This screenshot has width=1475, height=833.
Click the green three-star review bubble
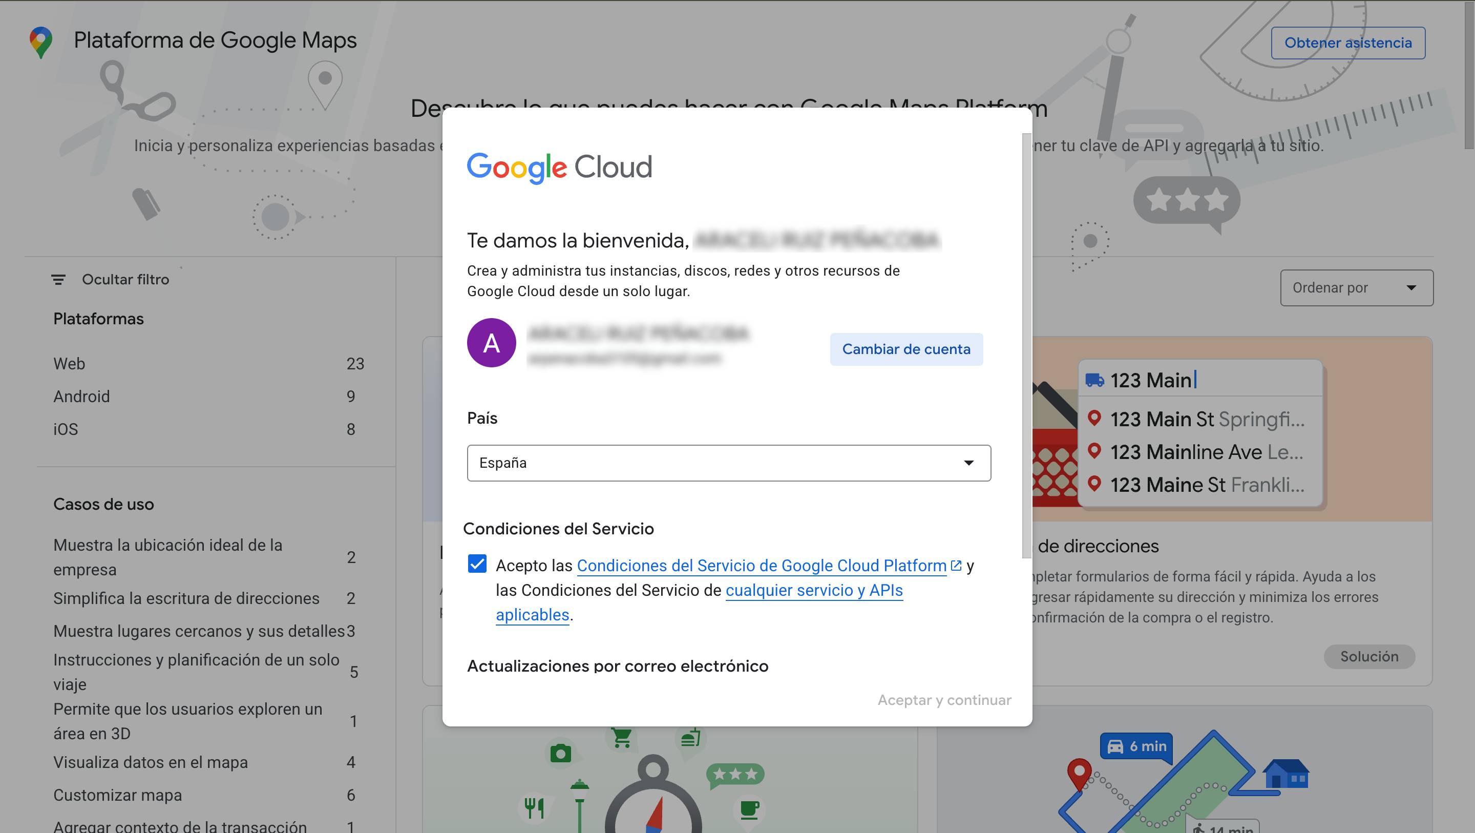pos(735,775)
